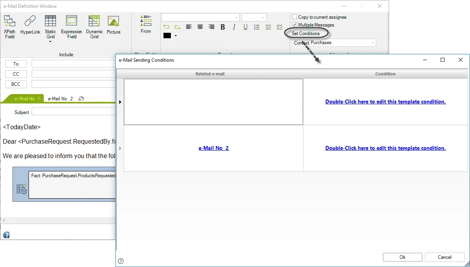Viewport: 470px width, 267px height.
Task: Expand the e-Mail No 2 row indicator
Action: [x=120, y=148]
